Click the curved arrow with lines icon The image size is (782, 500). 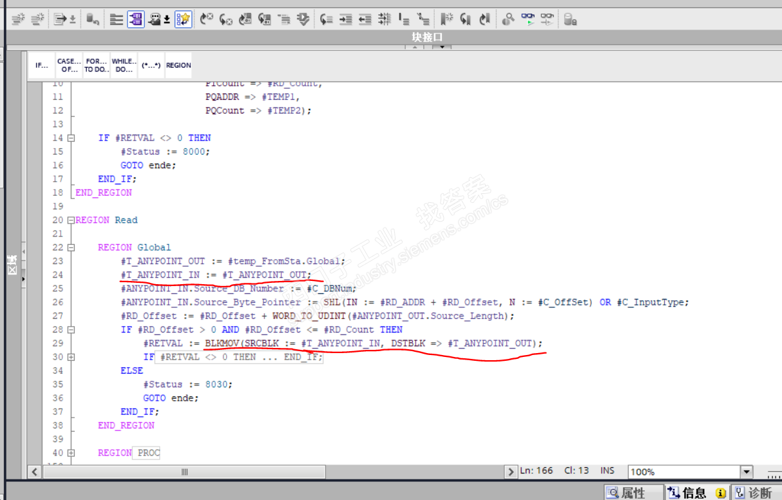pyautogui.click(x=327, y=19)
